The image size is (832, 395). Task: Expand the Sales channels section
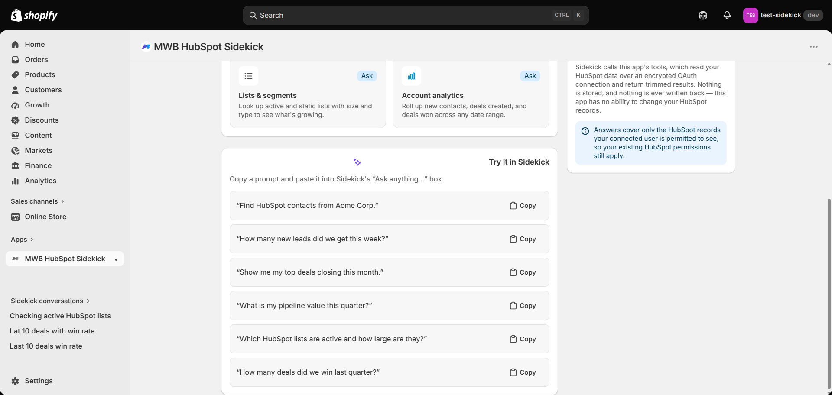(38, 201)
